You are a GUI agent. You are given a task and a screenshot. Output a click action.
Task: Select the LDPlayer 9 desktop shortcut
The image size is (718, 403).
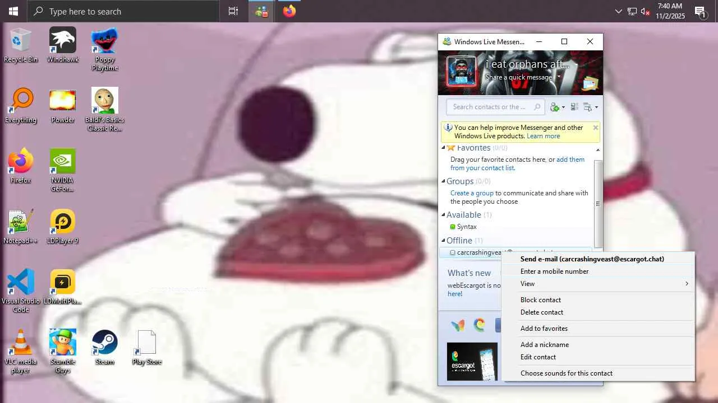63,227
